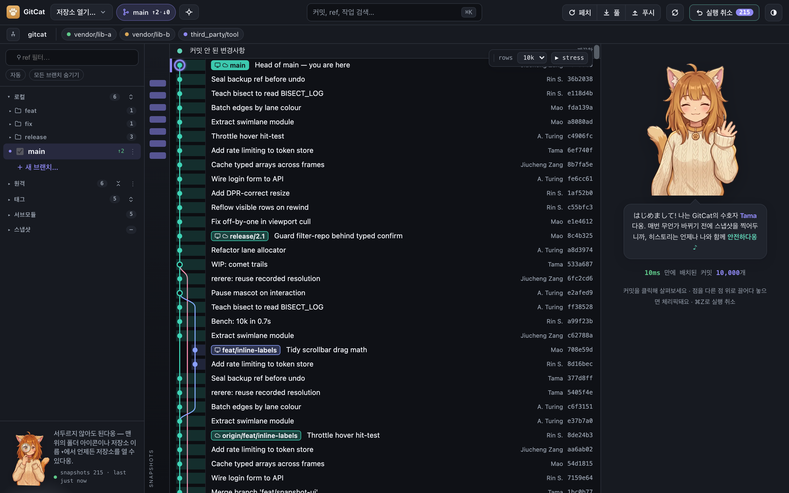Click the main ref label on HEAD row
Image resolution: width=789 pixels, height=493 pixels.
click(230, 65)
